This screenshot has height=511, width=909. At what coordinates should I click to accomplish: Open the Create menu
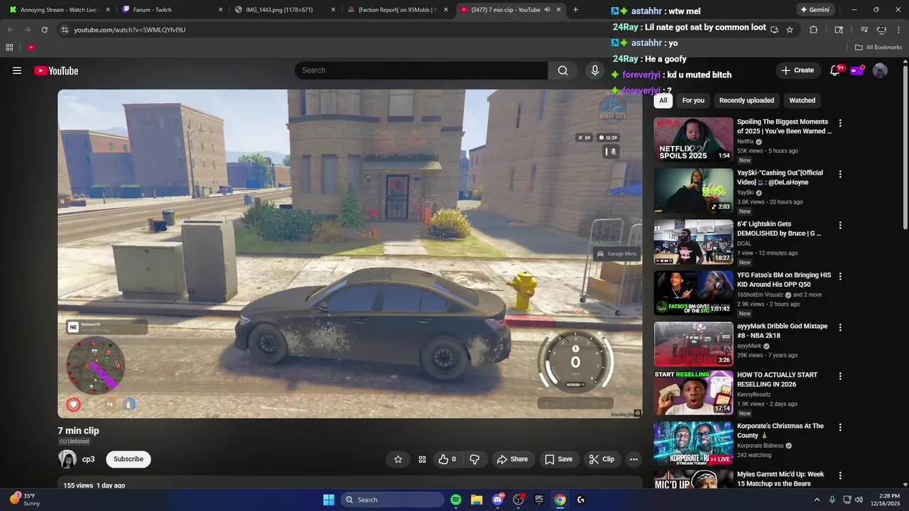point(798,70)
